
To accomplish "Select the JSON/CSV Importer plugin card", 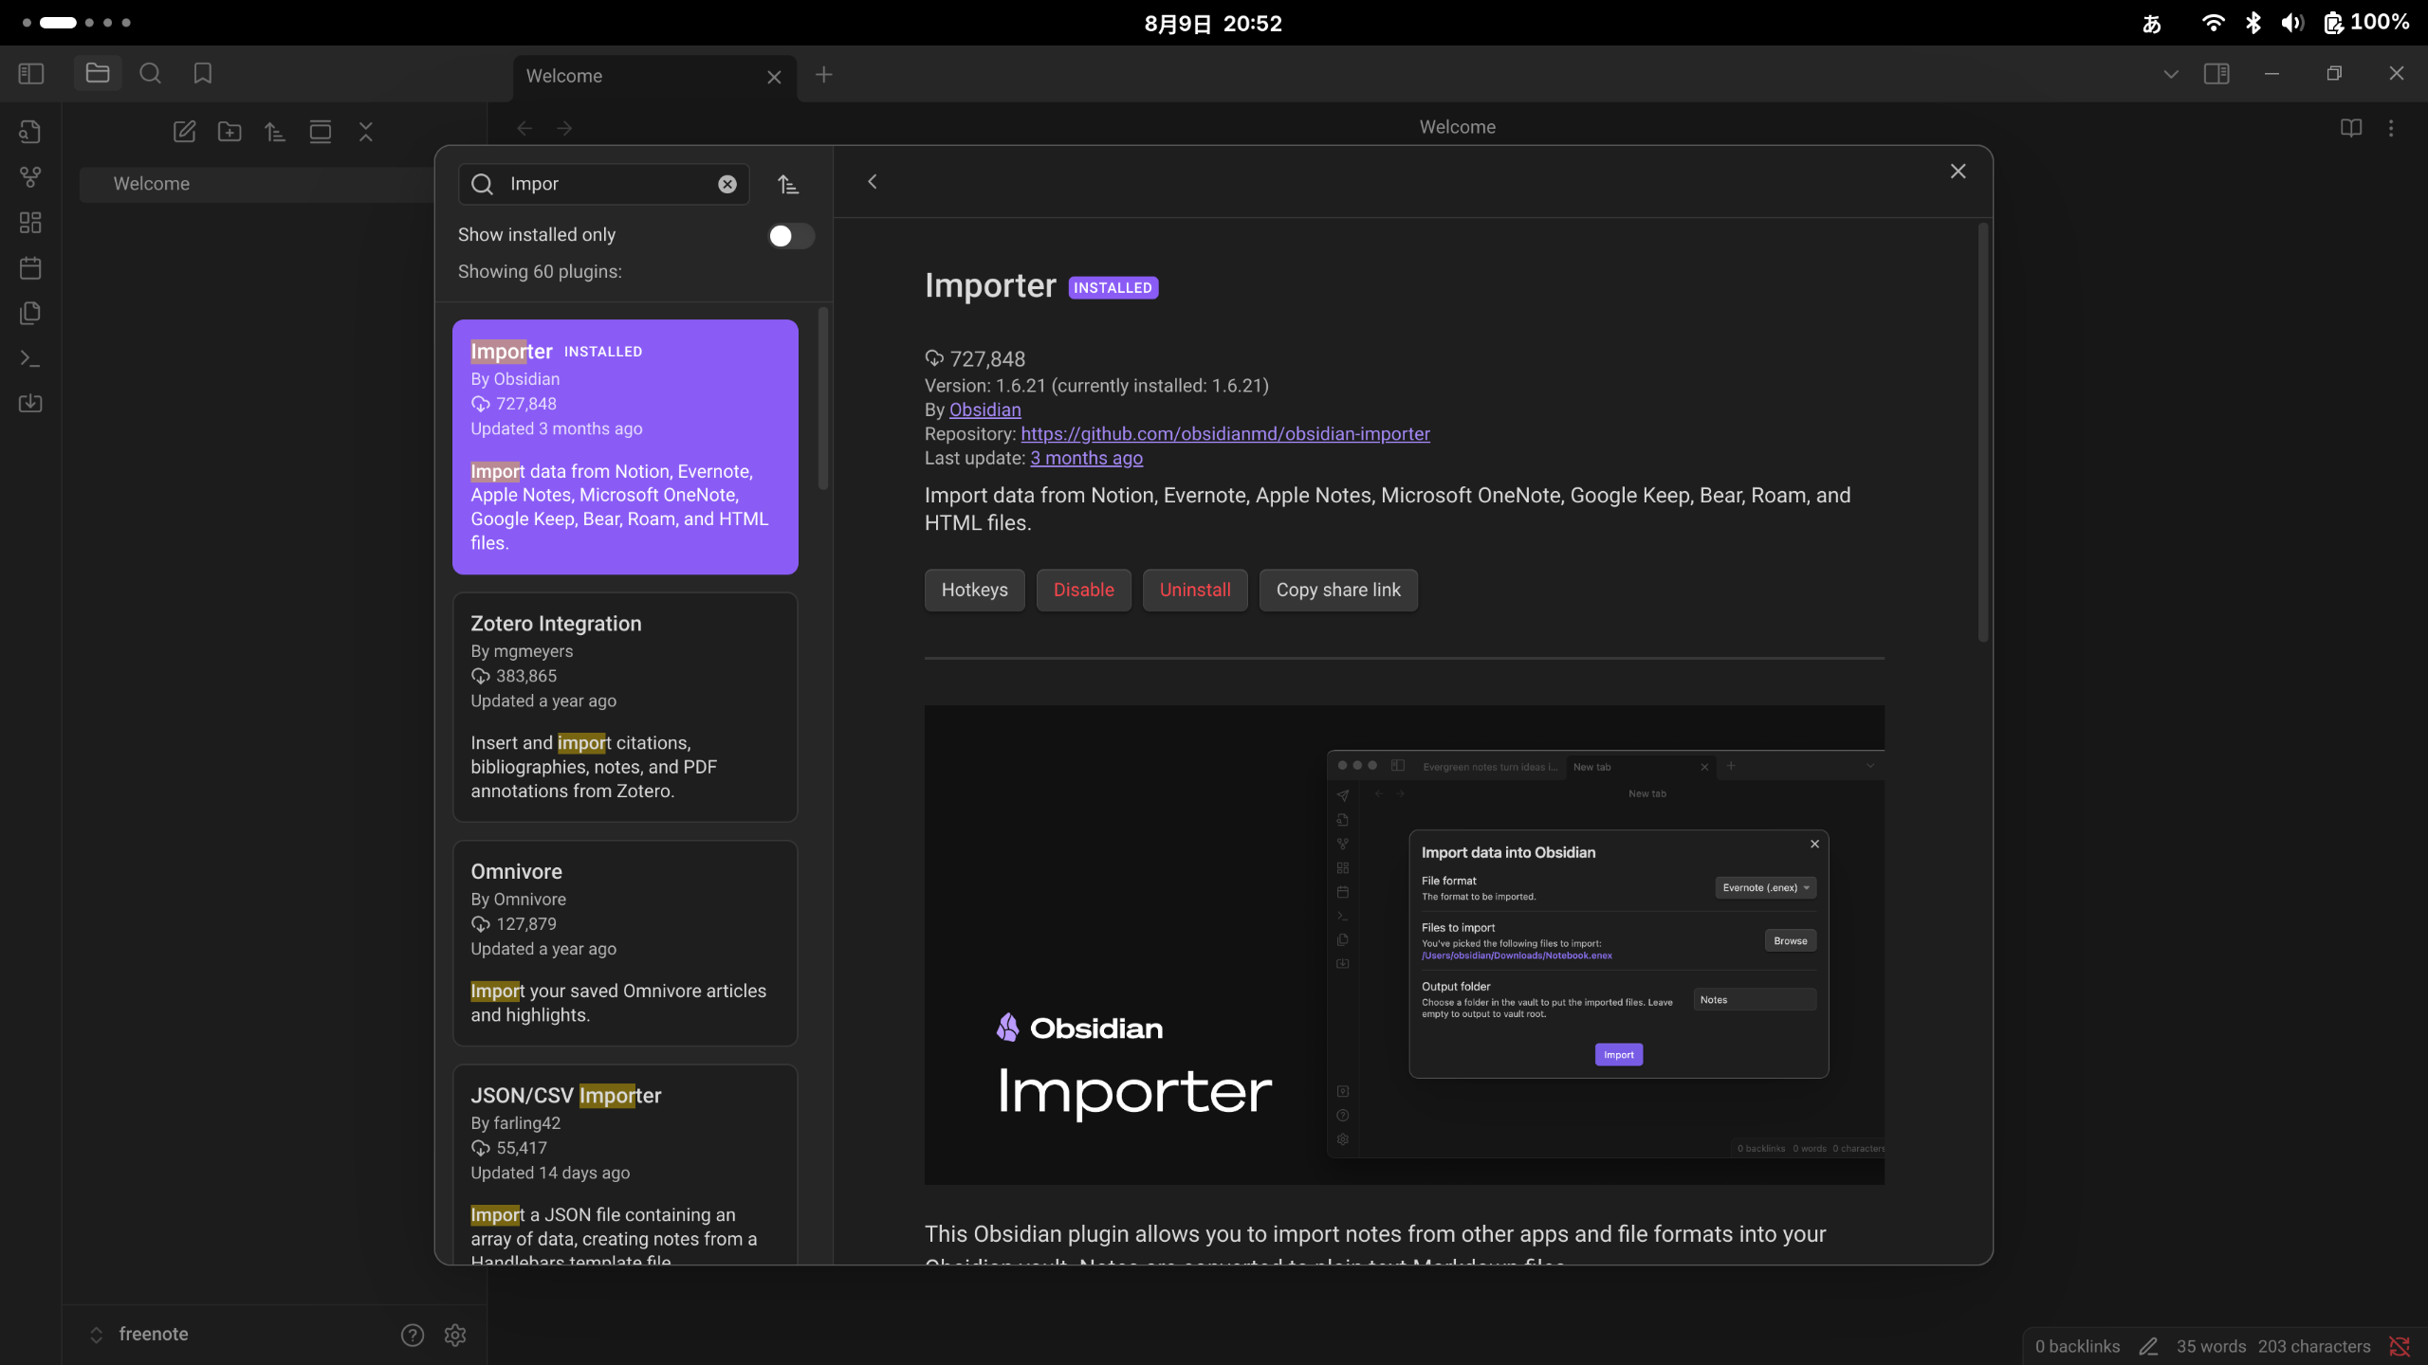I will 625,1165.
